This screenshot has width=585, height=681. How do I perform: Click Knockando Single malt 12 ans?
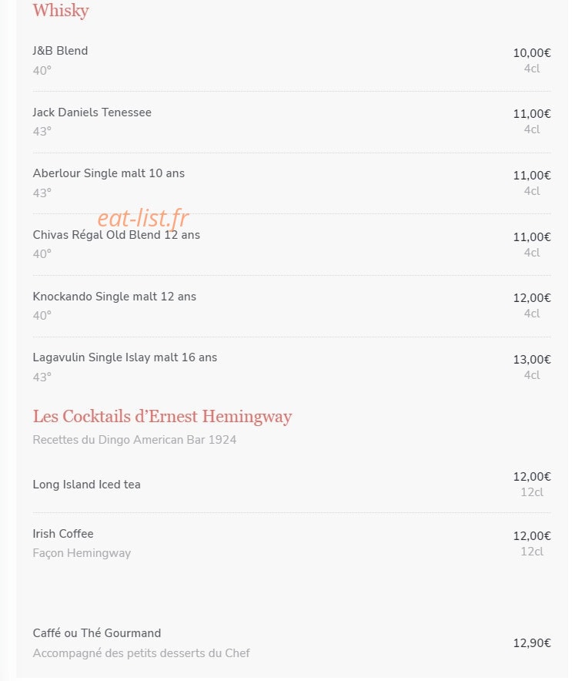coord(115,297)
